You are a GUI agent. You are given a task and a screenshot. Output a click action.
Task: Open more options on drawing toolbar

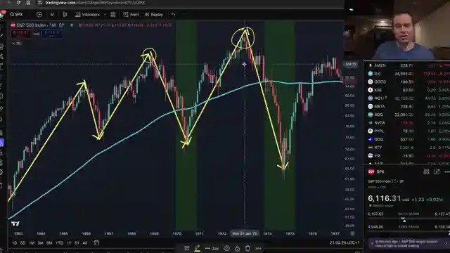click(258, 248)
